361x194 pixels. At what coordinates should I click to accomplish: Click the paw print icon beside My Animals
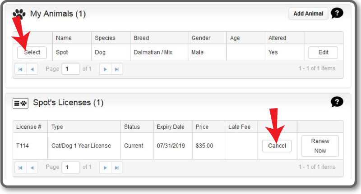(19, 14)
